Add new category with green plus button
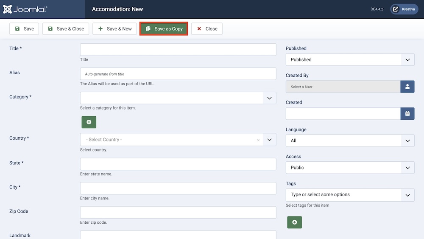Viewport: 424px width, 239px height. click(89, 122)
